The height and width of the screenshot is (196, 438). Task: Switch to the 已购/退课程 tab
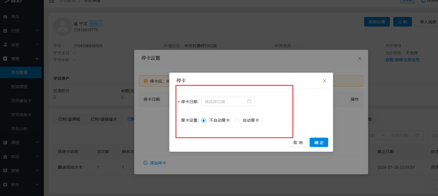click(x=69, y=119)
